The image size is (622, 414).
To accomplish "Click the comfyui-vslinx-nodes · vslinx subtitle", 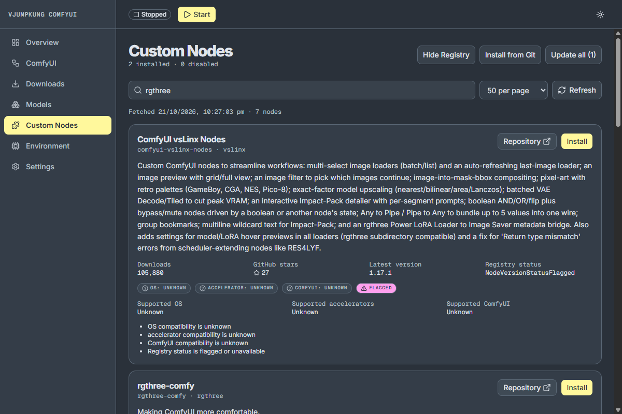I will point(191,150).
